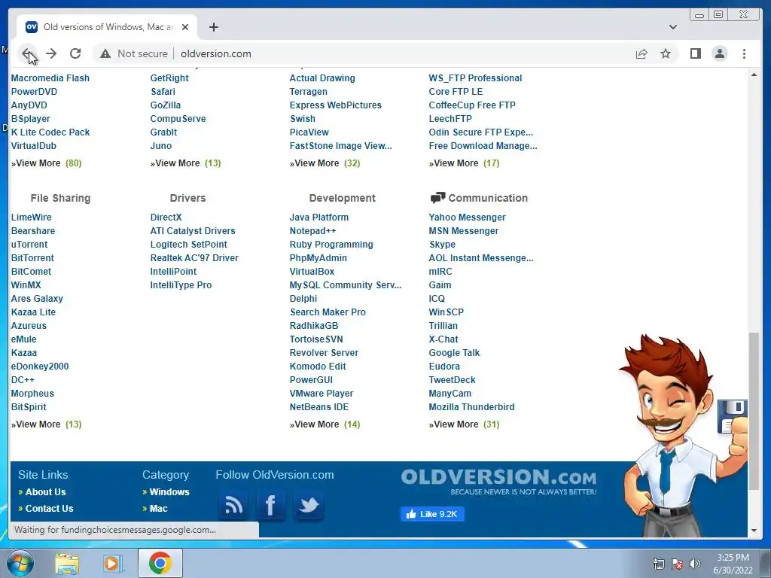Open the Skype link

pos(442,245)
